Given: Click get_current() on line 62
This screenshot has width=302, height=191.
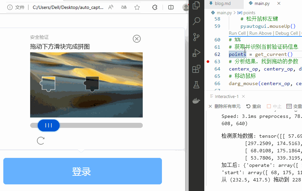Looking at the screenshot, I should tap(274, 54).
